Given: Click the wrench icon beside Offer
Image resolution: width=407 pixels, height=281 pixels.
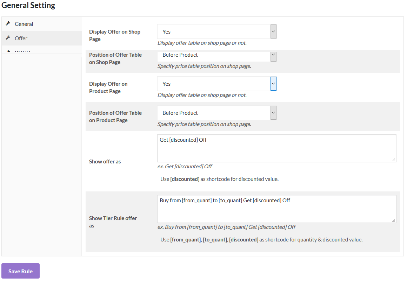Looking at the screenshot, I should tap(8, 38).
